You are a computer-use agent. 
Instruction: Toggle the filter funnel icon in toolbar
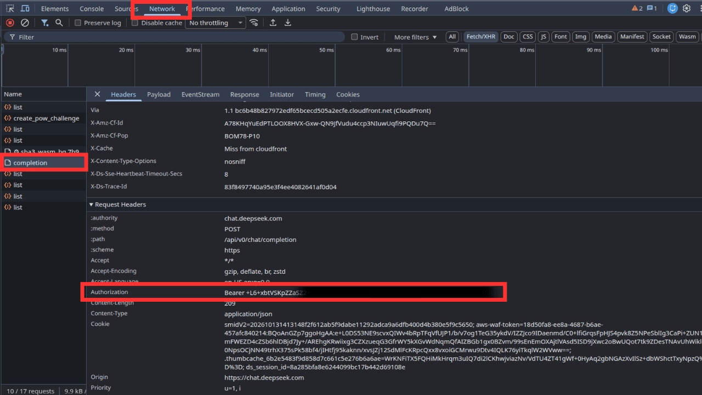[x=45, y=22]
